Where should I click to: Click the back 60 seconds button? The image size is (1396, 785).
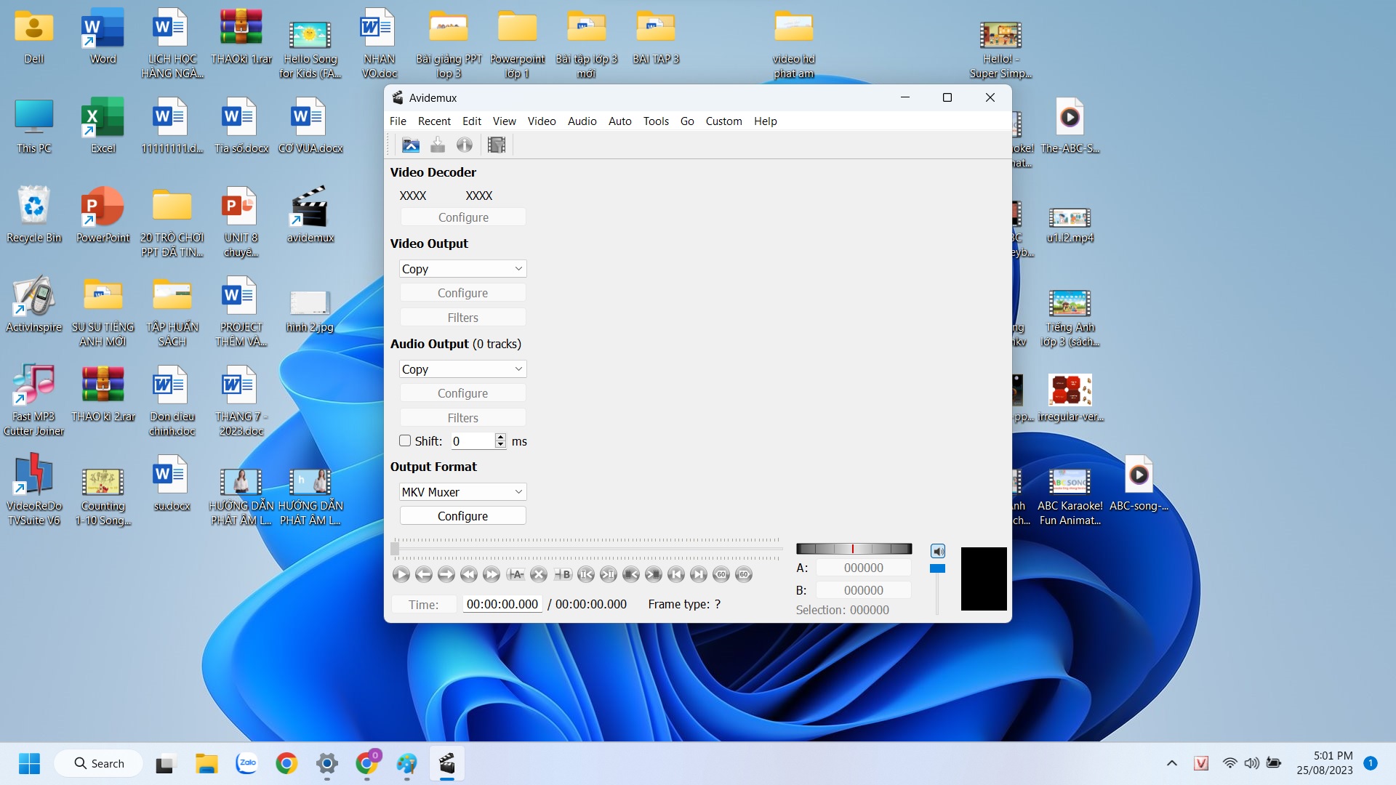(721, 574)
